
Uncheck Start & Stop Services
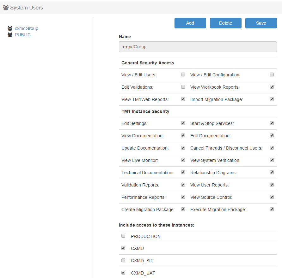(x=272, y=123)
